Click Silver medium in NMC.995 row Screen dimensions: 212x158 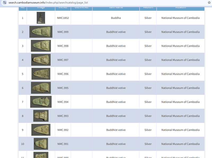[x=148, y=88]
